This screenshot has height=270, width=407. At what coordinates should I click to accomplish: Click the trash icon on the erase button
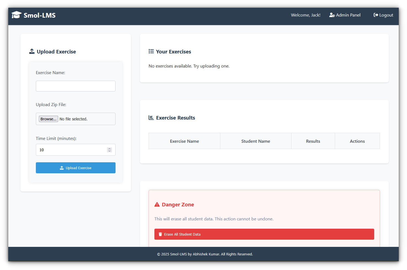(x=160, y=234)
